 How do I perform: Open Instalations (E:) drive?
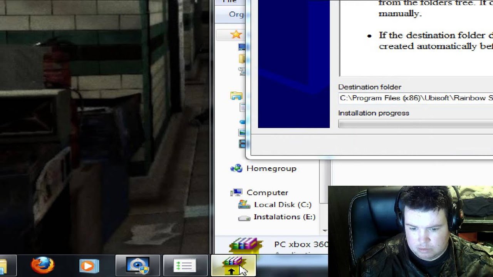coord(277,217)
